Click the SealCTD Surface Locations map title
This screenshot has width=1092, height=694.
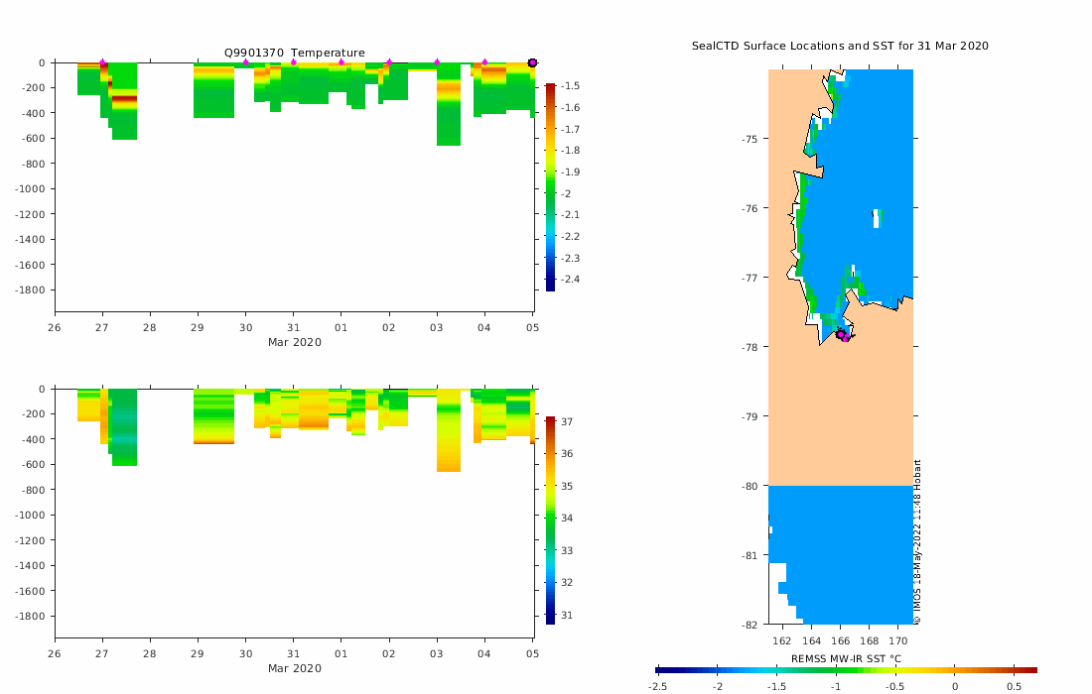pyautogui.click(x=840, y=46)
